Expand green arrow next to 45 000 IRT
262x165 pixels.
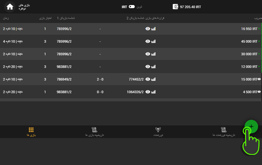(259, 42)
